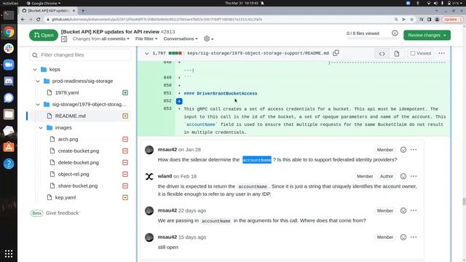Image resolution: width=466 pixels, height=262 pixels.
Task: Open Conversations dropdown
Action: tap(181, 39)
